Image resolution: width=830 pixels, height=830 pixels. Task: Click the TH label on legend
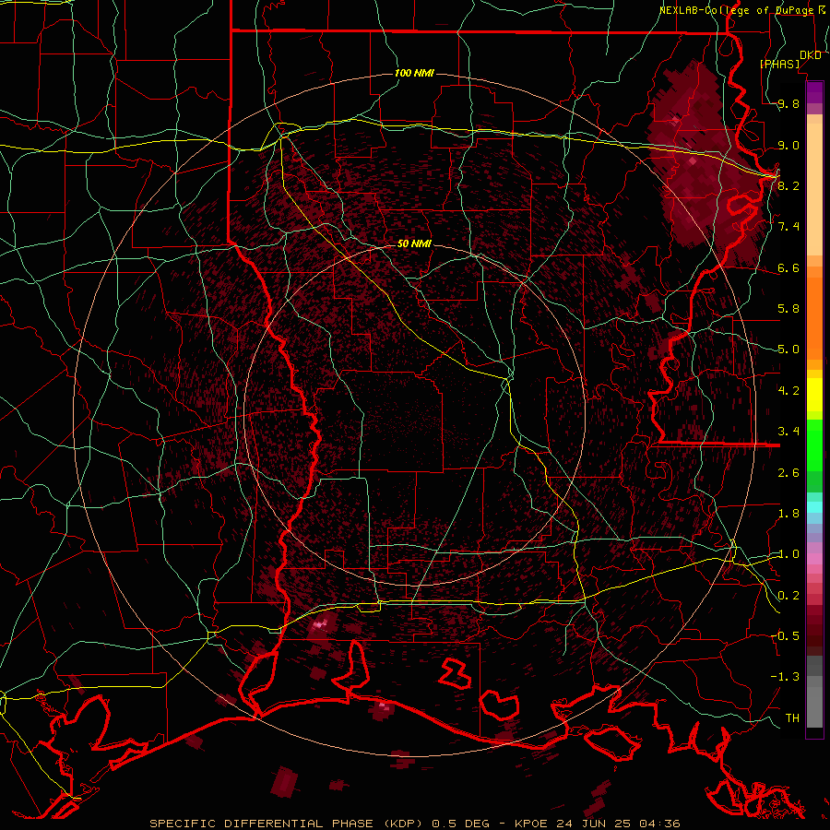tap(792, 717)
